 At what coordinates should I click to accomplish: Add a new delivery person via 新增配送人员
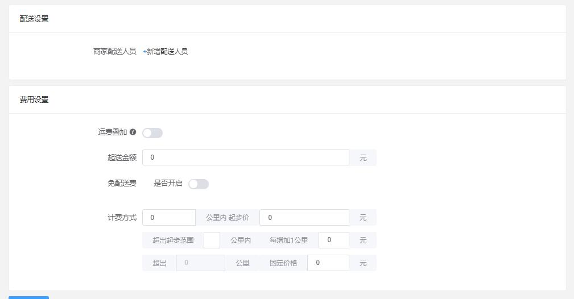pos(165,52)
